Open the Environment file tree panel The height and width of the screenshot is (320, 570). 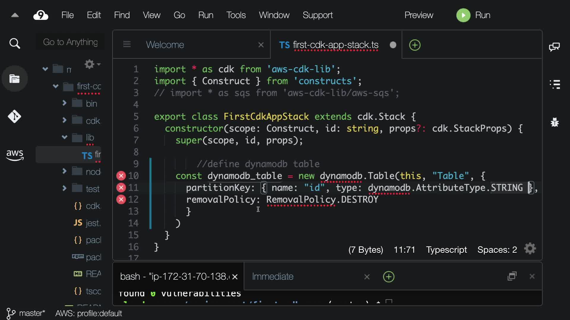(15, 79)
